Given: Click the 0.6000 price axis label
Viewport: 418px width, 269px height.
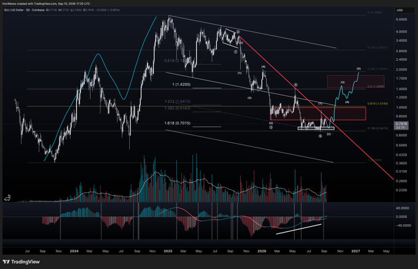Looking at the screenshot, I should (401, 135).
